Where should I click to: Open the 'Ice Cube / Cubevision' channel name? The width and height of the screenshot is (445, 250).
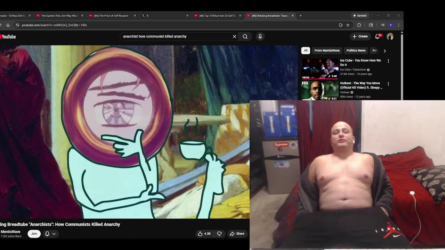(353, 70)
